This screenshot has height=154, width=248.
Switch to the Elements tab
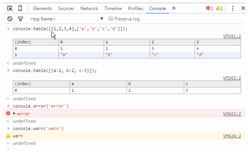[x=43, y=9]
